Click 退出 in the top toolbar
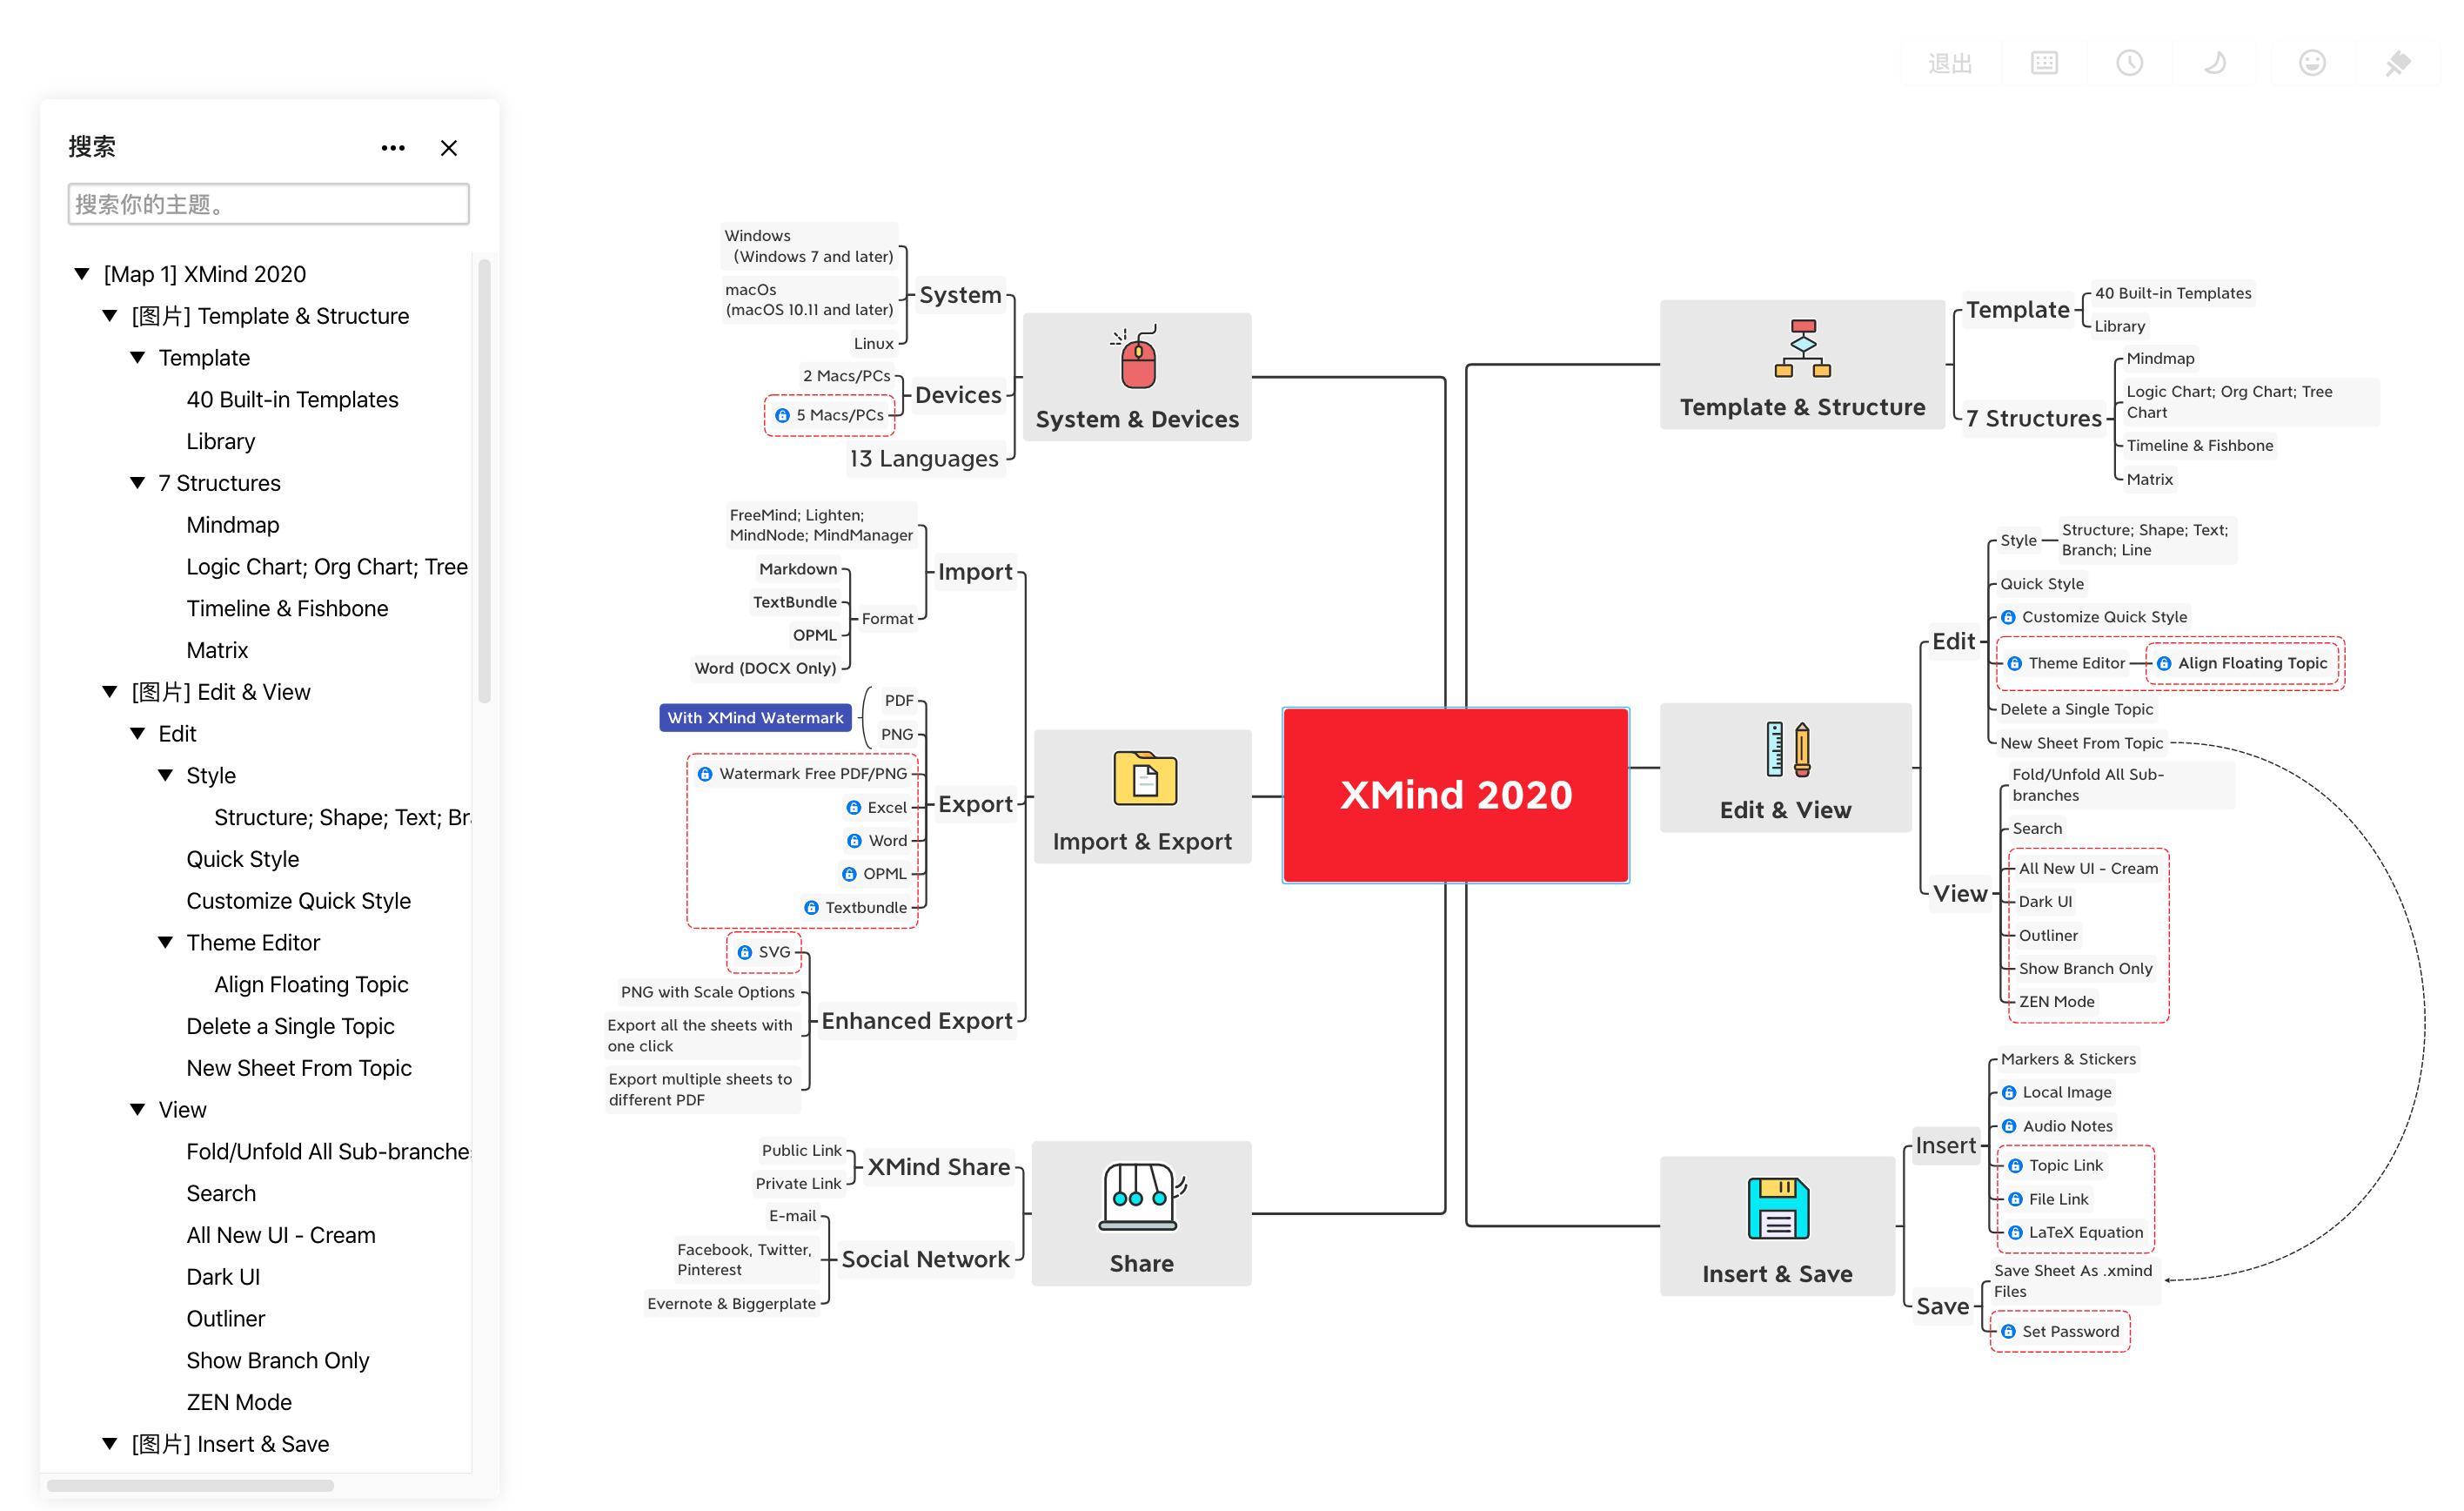Viewport: 2464px width, 1511px height. tap(1949, 62)
